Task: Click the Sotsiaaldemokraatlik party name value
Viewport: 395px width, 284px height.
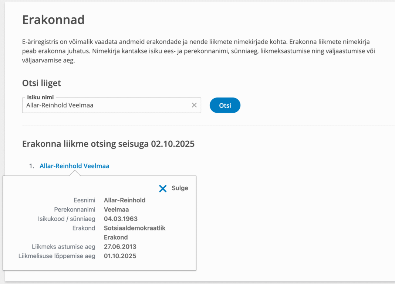Action: coord(135,228)
